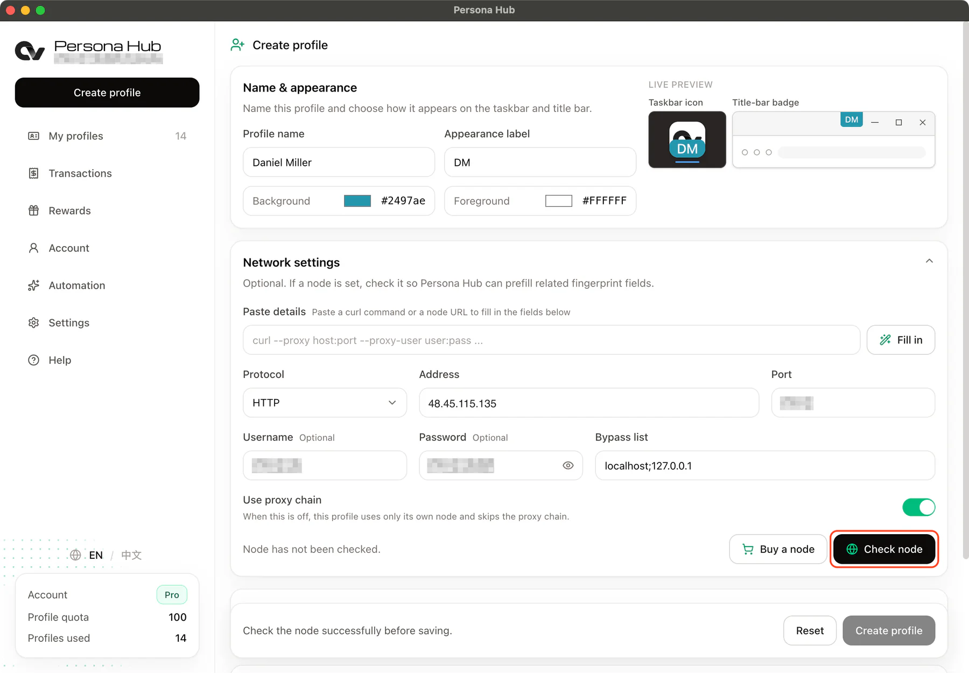
Task: Click the globe icon in Check node
Action: point(852,549)
